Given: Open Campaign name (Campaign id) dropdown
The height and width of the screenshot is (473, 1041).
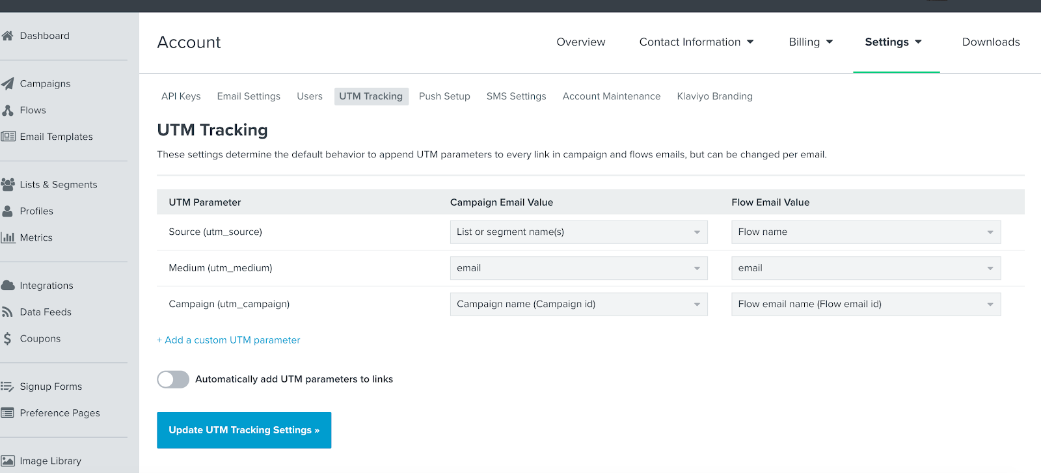Looking at the screenshot, I should (x=578, y=304).
